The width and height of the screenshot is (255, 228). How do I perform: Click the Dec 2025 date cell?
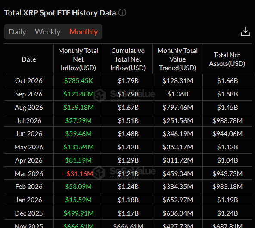click(x=29, y=213)
